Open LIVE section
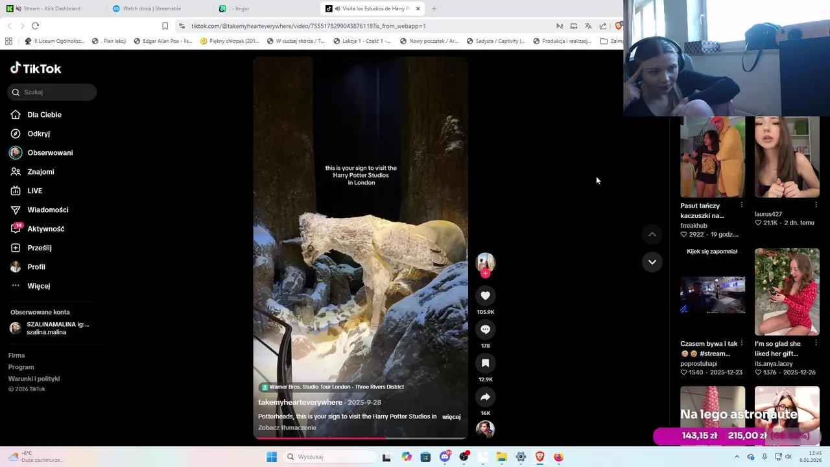The image size is (830, 467). pos(34,191)
